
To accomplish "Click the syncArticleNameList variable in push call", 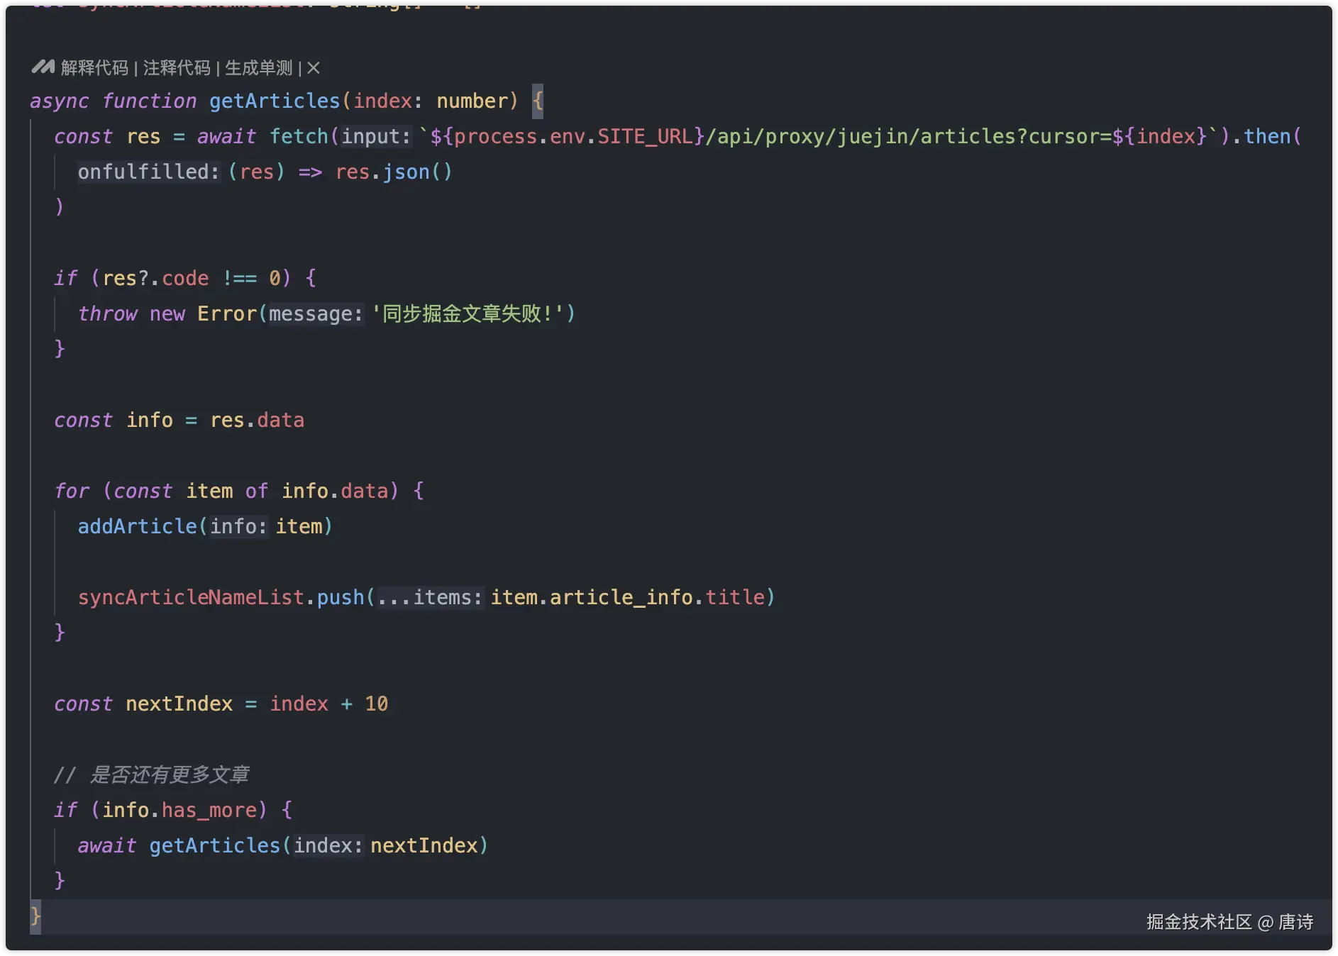I will point(191,597).
